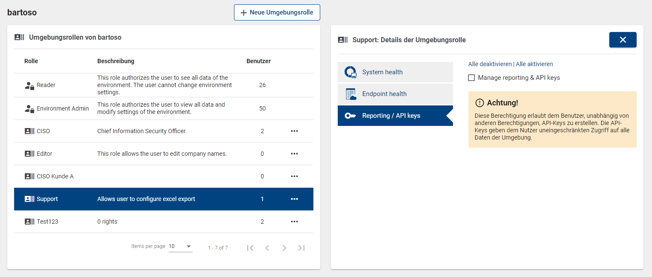Viewport: 652px width, 277px height.
Task: Click the CISO role badge icon
Action: tap(29, 131)
